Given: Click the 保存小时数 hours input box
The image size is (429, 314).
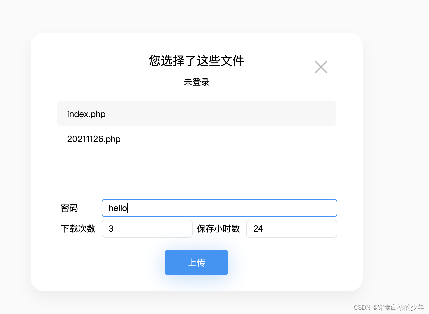Looking at the screenshot, I should tap(292, 229).
